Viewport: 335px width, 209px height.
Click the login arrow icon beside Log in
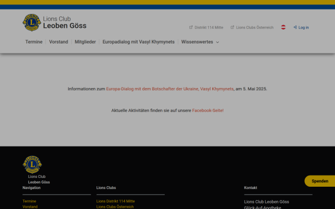tap(295, 27)
